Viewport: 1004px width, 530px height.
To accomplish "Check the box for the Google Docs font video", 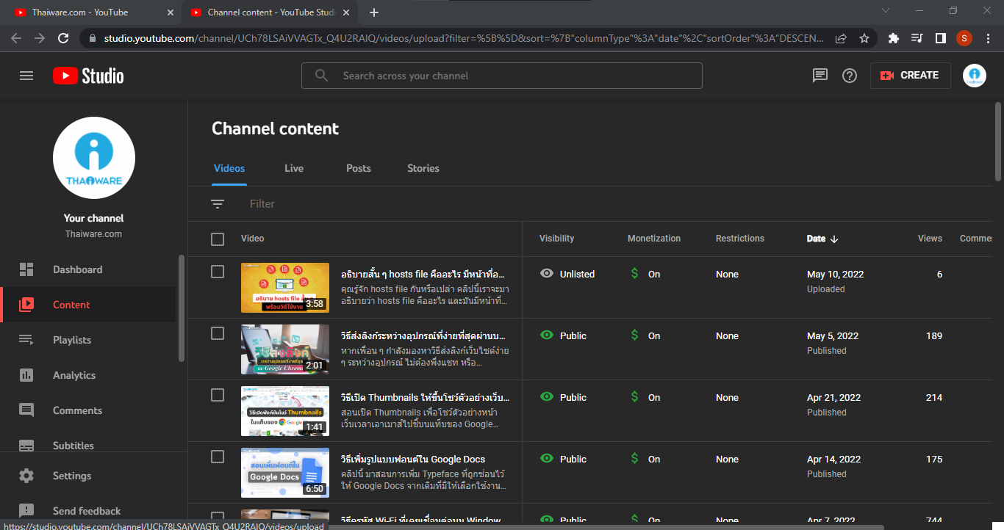I will [218, 457].
